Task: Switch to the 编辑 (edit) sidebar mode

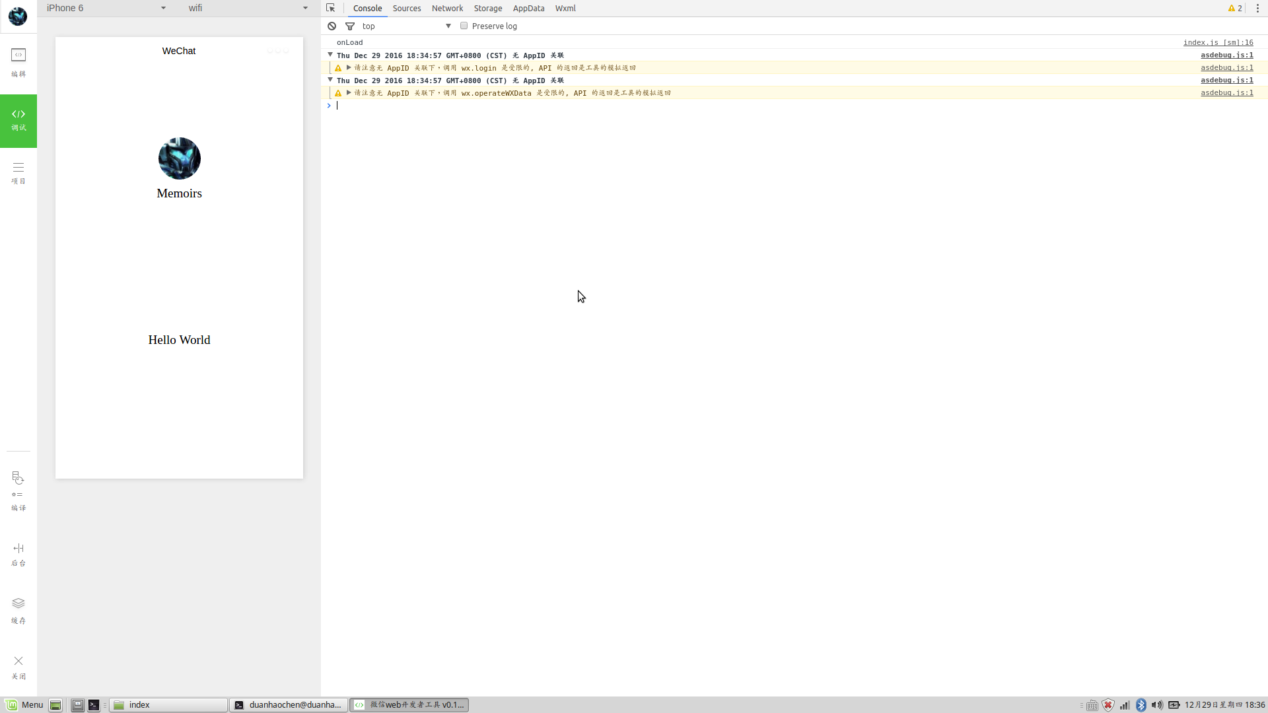Action: [x=18, y=63]
